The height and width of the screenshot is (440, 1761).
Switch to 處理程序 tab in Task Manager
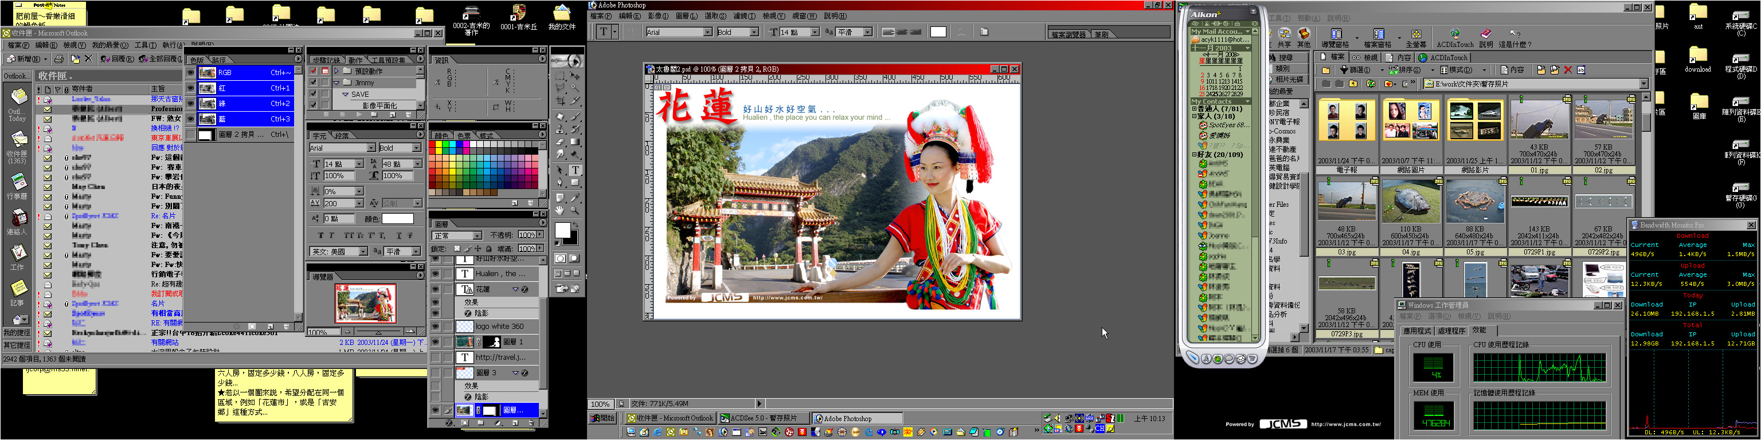click(1451, 331)
